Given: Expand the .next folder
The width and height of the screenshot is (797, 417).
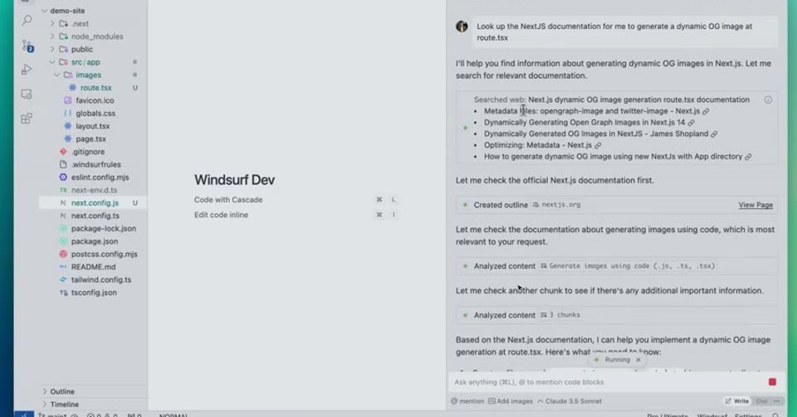Looking at the screenshot, I should (x=51, y=23).
